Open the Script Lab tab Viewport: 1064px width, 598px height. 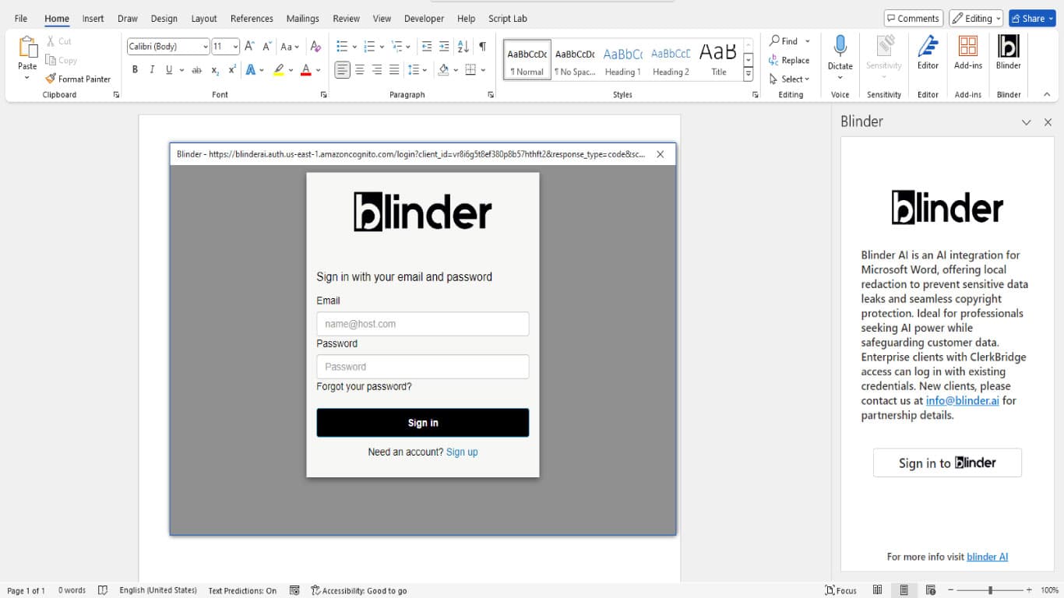coord(508,19)
